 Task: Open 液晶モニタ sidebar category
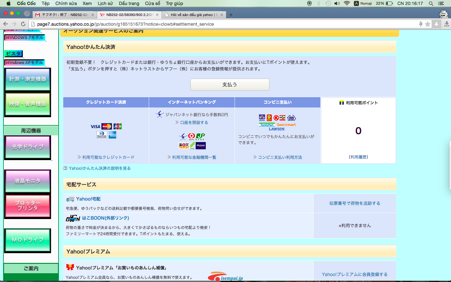pos(28,181)
